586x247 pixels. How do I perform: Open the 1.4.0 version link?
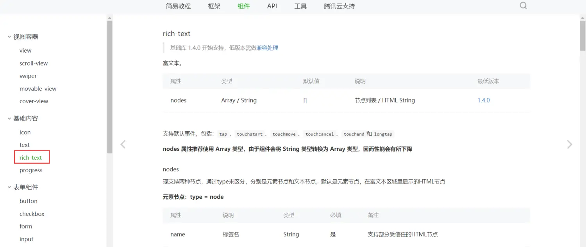click(x=484, y=100)
